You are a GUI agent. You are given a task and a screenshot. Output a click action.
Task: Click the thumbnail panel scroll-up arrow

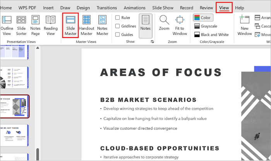pyautogui.click(x=38, y=48)
